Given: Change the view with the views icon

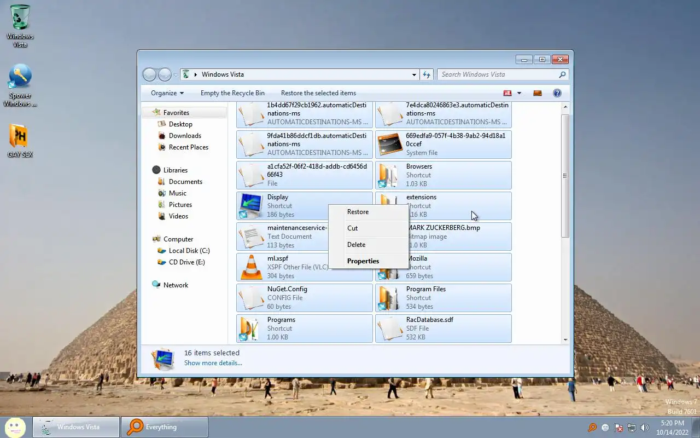Looking at the screenshot, I should tap(507, 93).
